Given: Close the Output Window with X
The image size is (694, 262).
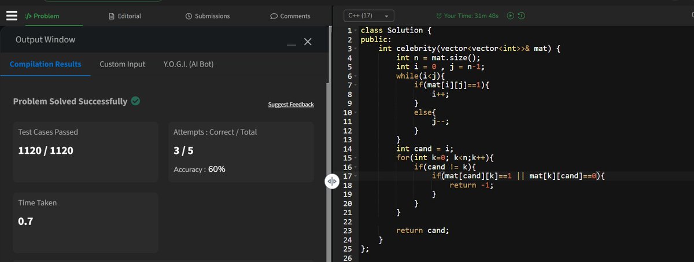Looking at the screenshot, I should 308,42.
